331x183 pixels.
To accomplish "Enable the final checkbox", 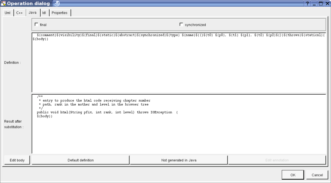I will point(37,25).
